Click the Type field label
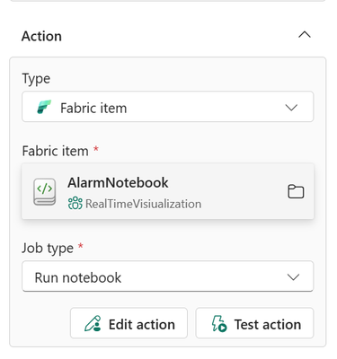337x359 pixels. click(x=36, y=79)
